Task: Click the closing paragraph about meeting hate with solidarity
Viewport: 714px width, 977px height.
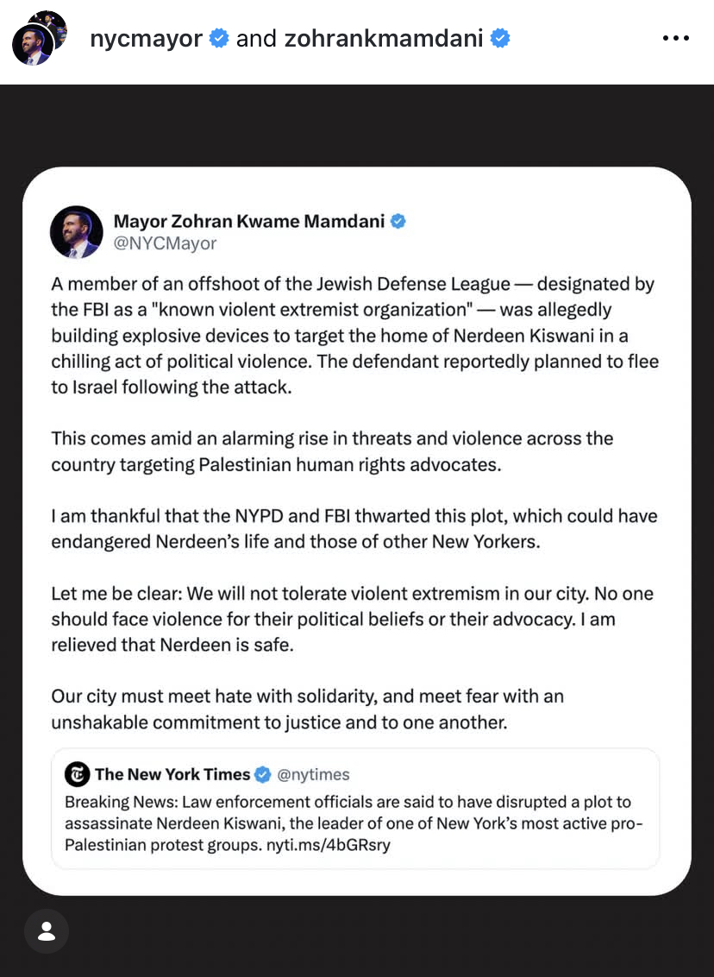Action: (307, 709)
